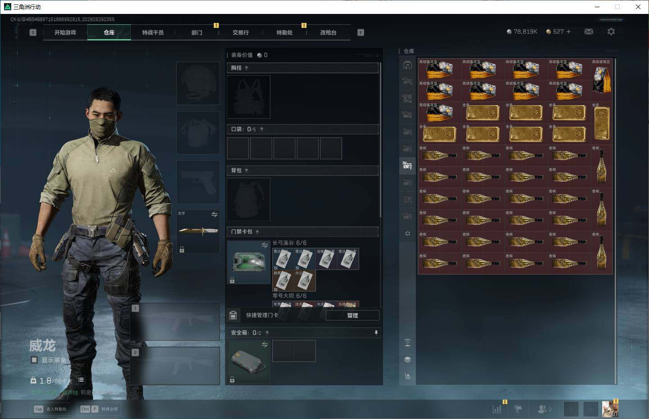Switch to the 改枪台 tab
Screen dimensions: 649x419
328,32
